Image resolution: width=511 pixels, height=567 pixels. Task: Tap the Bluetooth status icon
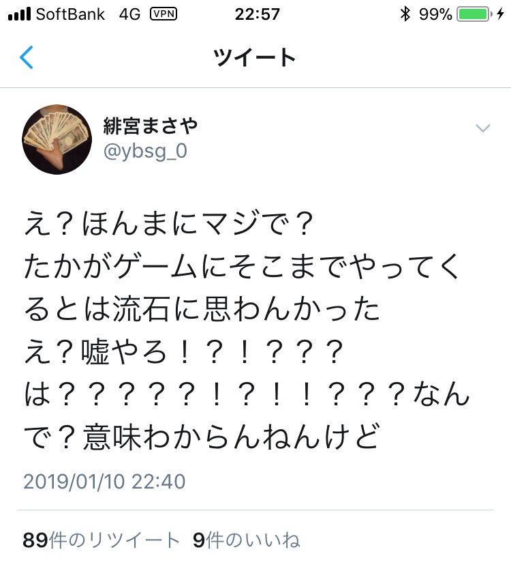405,14
